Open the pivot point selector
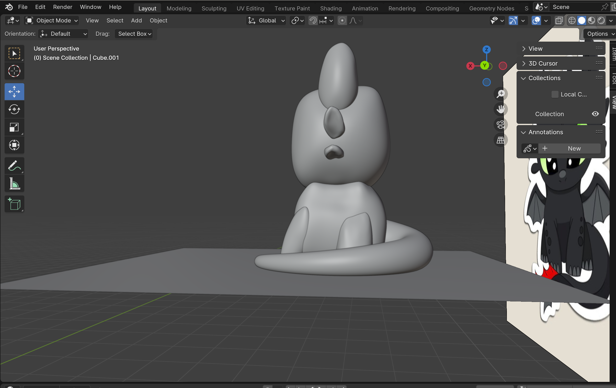This screenshot has width=616, height=388. click(x=297, y=20)
